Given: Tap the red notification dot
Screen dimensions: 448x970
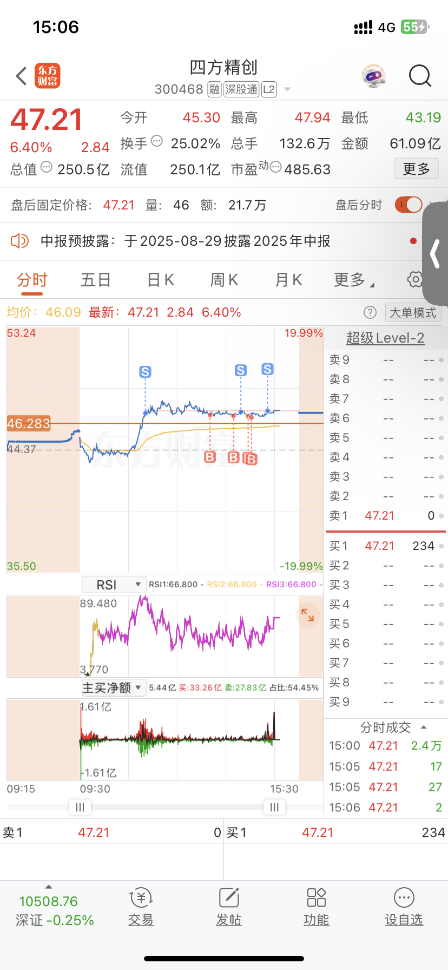Looking at the screenshot, I should tap(413, 241).
